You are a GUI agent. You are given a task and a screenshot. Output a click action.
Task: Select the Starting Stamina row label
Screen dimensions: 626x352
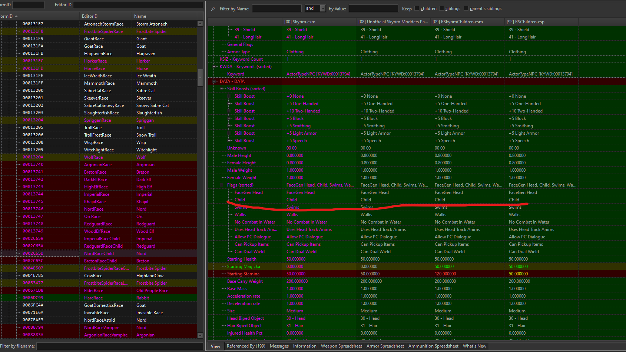[243, 274]
